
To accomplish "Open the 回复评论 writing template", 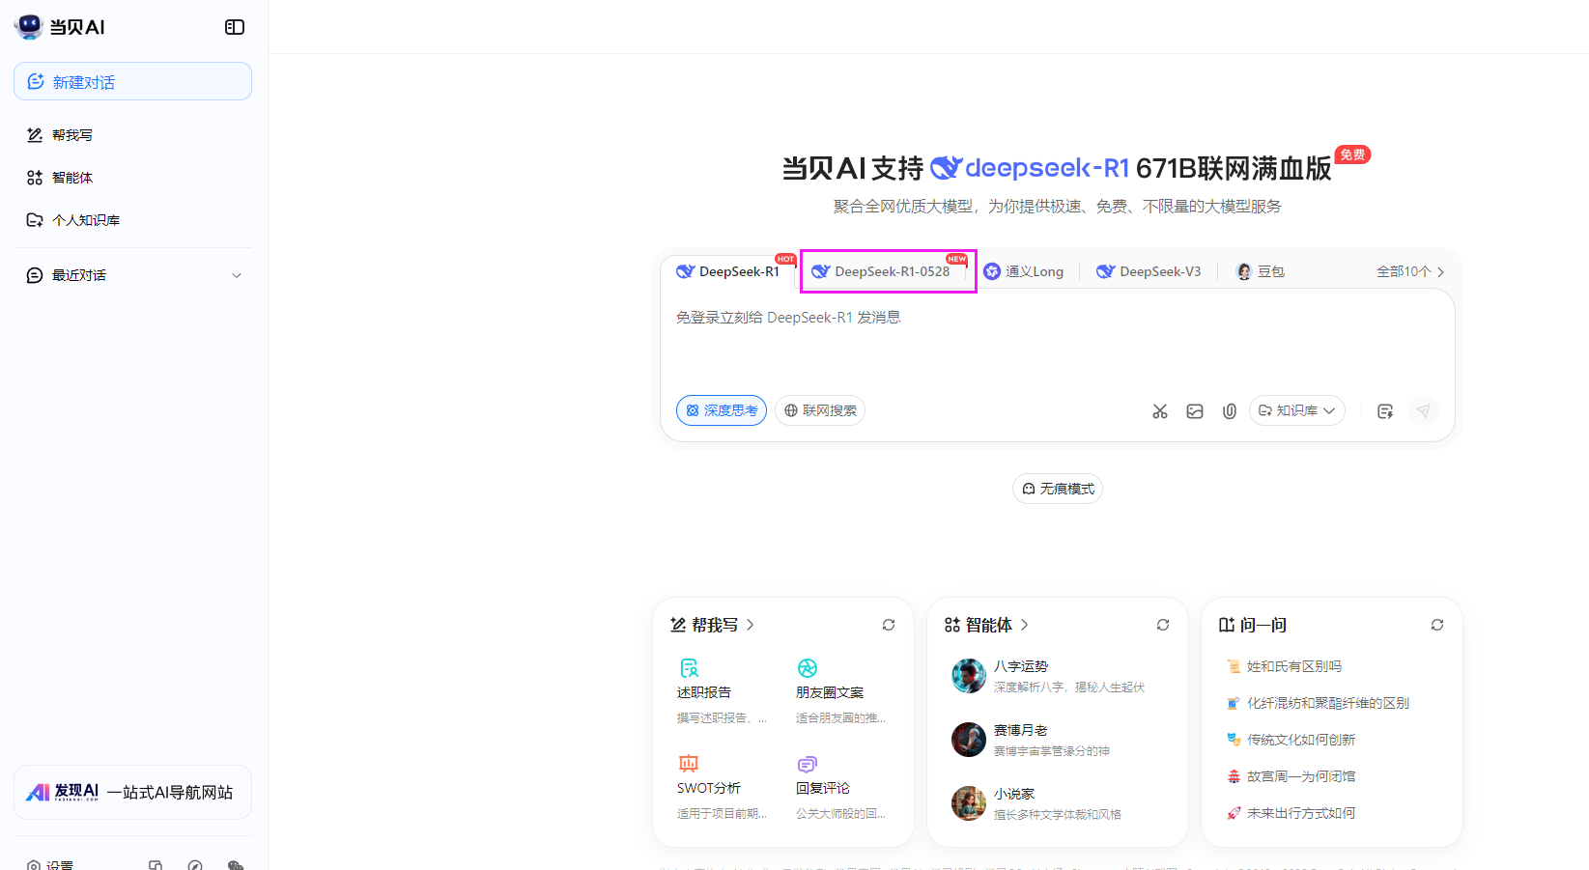I will (x=841, y=787).
